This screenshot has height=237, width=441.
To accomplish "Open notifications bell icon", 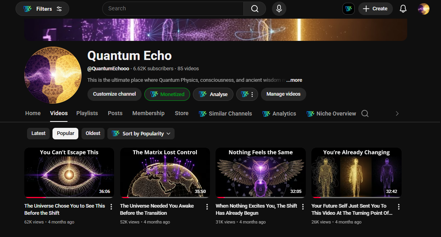I will (x=403, y=9).
